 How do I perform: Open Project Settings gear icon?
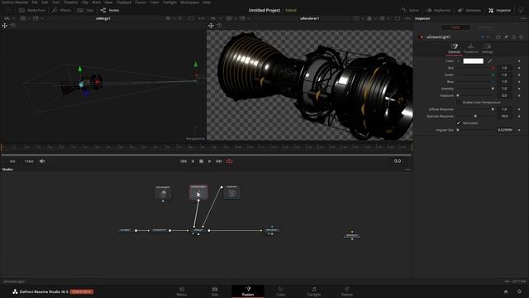pos(519,291)
